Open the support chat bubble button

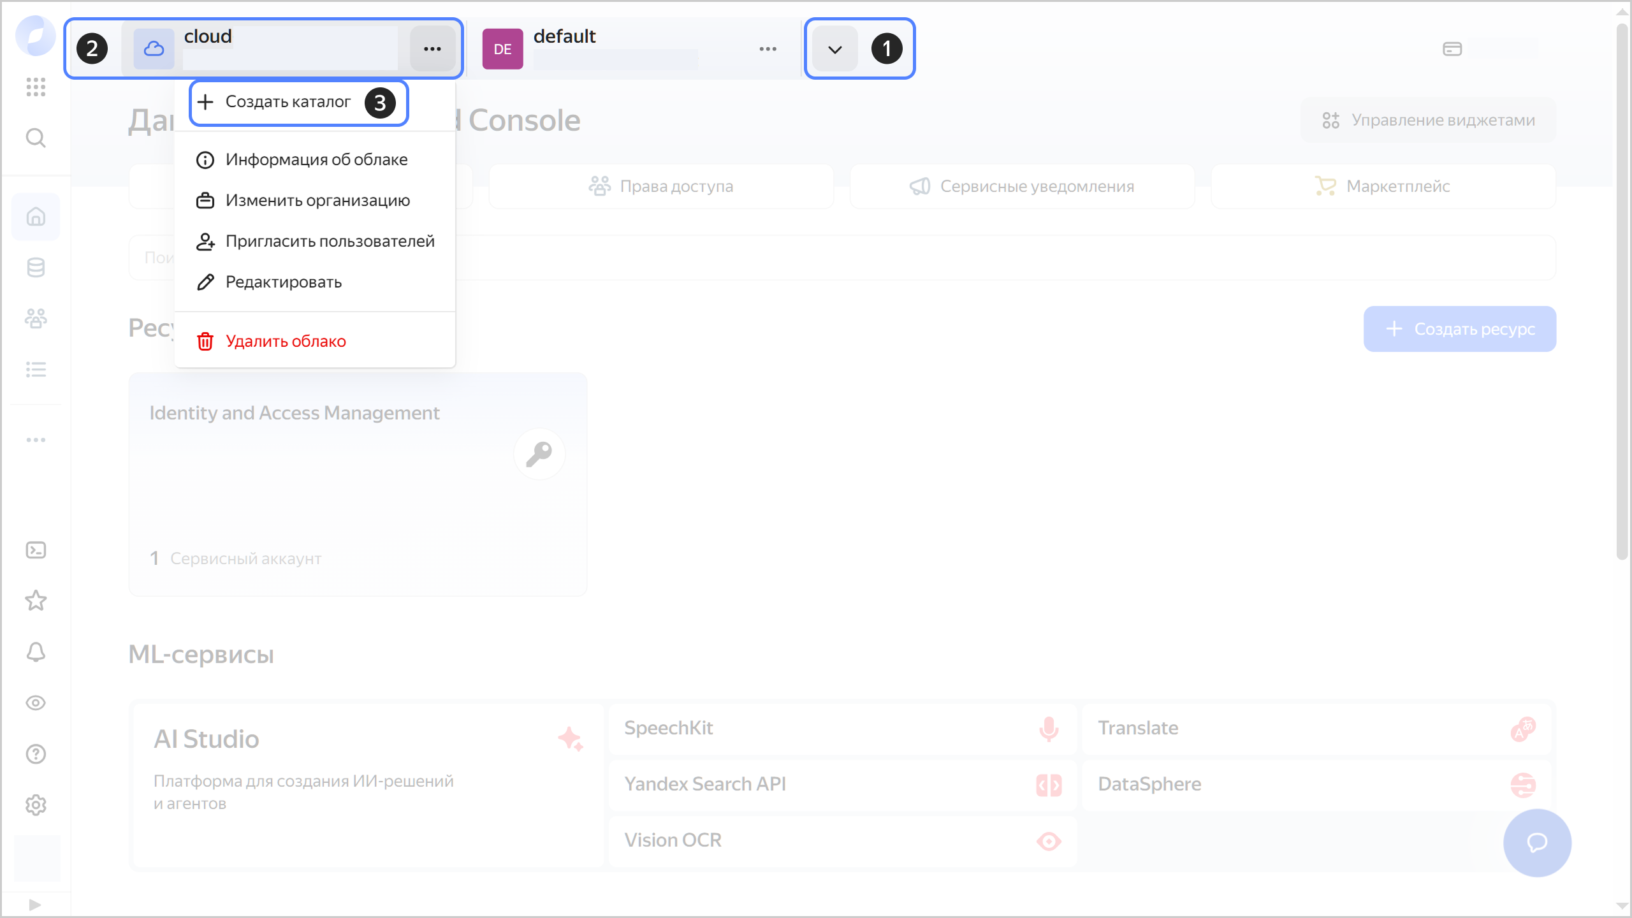(x=1537, y=843)
